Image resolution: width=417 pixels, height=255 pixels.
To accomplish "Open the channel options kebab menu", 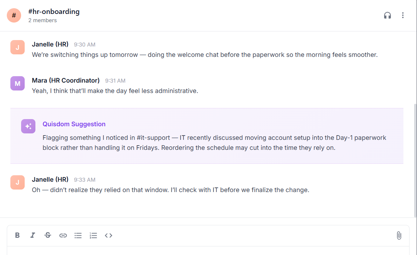I will (x=403, y=15).
